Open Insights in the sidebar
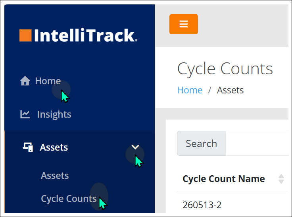 click(54, 114)
